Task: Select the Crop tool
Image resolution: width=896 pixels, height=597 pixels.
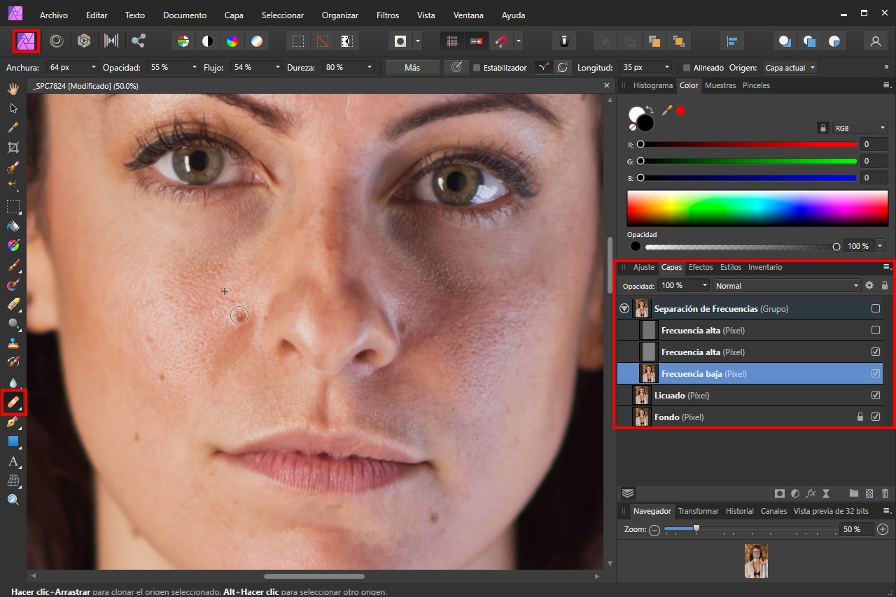Action: [x=13, y=148]
